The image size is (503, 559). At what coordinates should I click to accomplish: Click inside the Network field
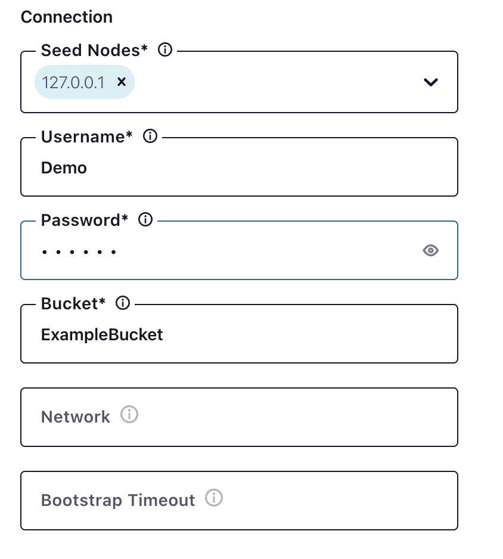tap(238, 417)
